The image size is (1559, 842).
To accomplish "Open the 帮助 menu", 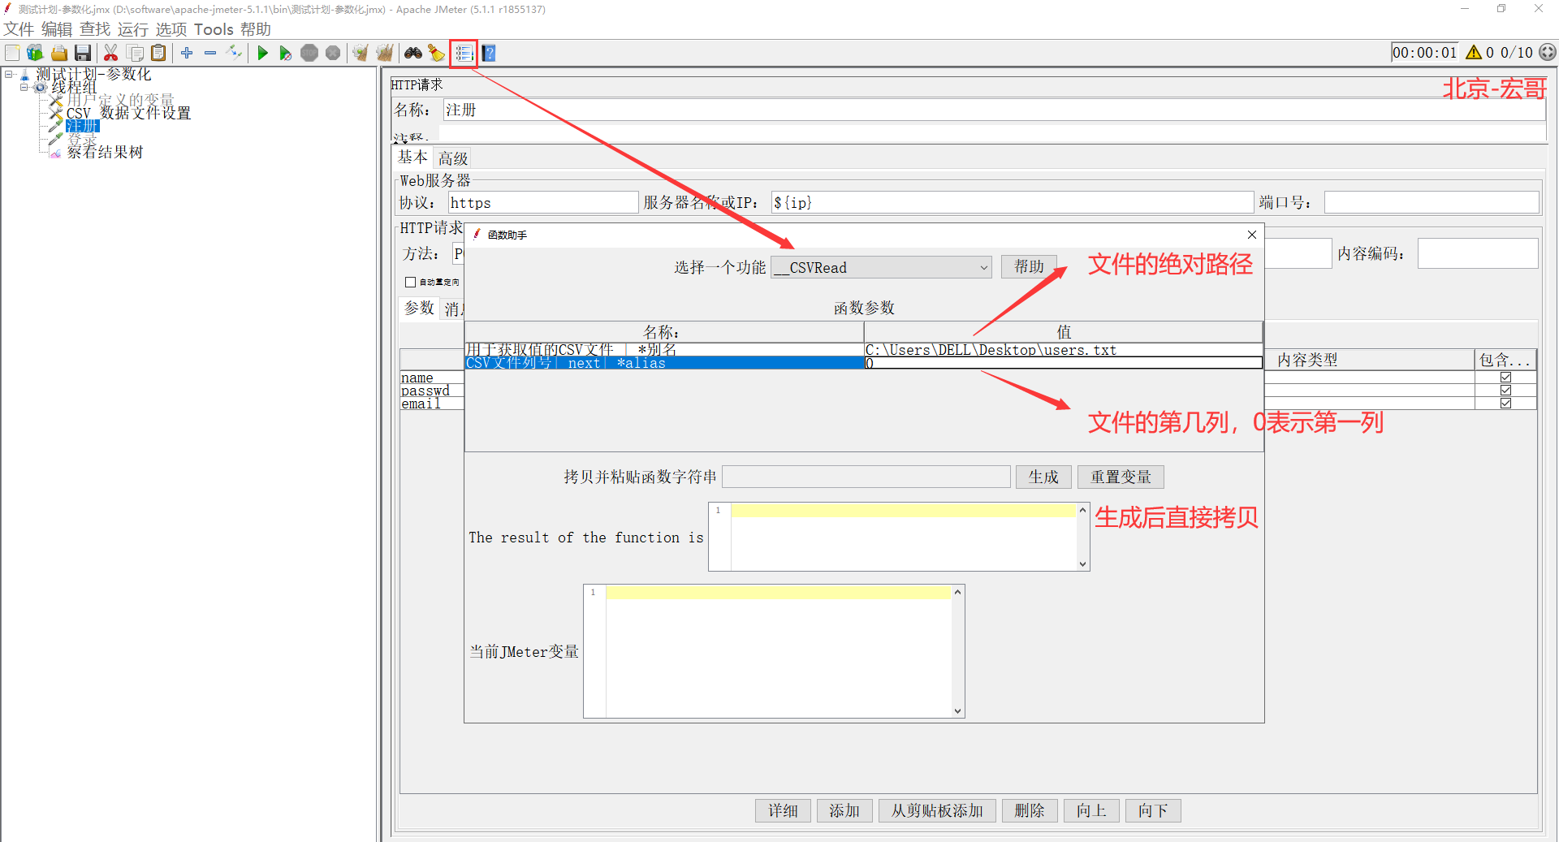I will pyautogui.click(x=256, y=29).
